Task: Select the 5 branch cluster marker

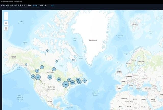Action: [x=42, y=67]
